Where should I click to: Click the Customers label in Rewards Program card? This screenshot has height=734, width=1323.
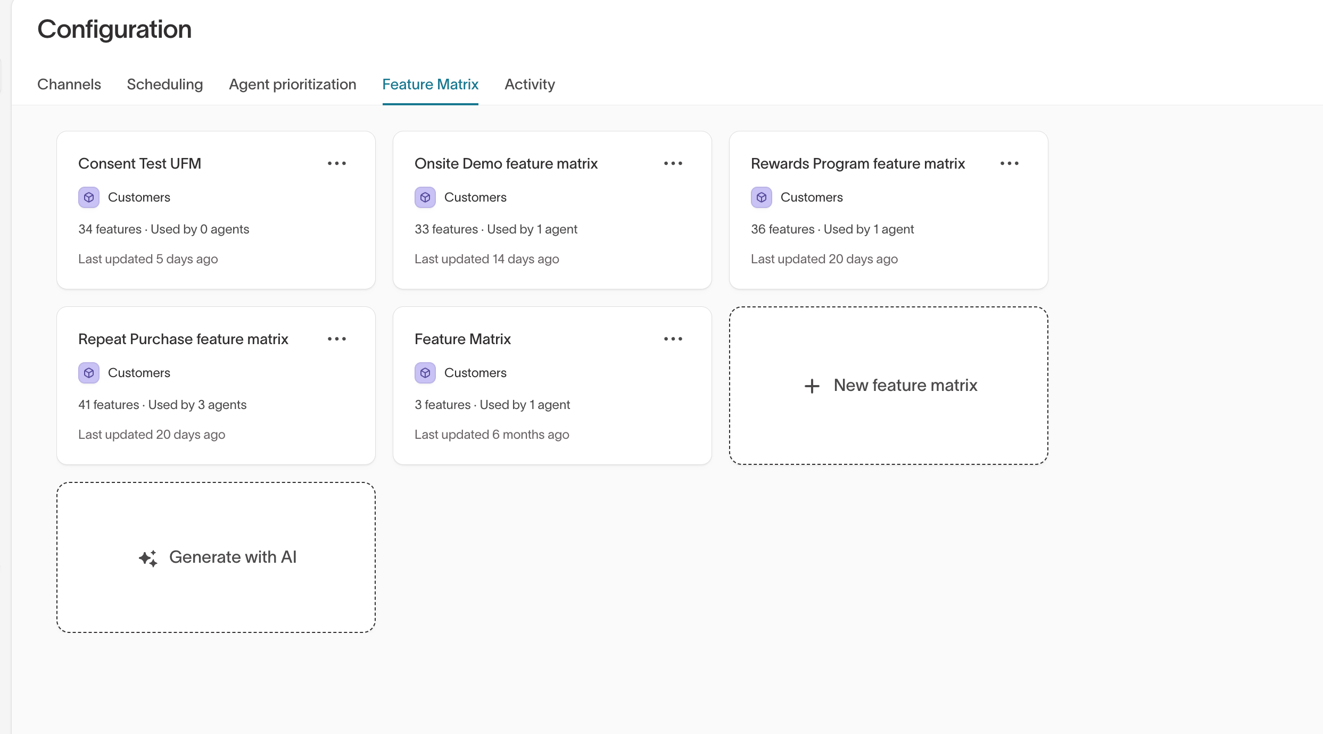[812, 197]
